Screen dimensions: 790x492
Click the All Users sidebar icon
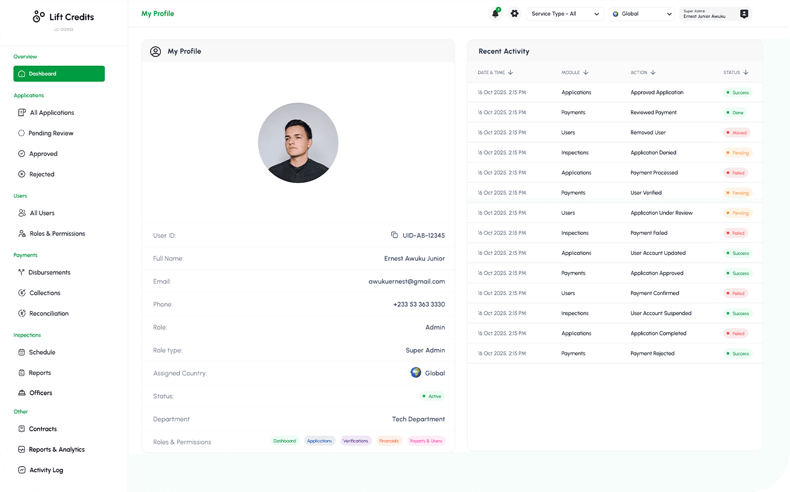point(22,213)
